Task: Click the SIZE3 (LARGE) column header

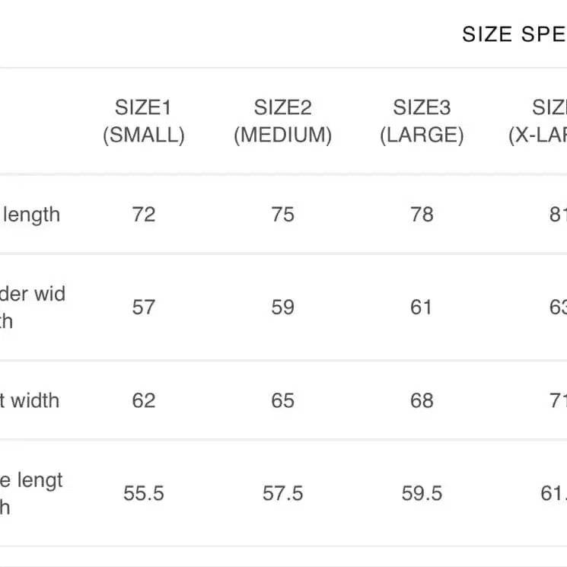Action: click(422, 122)
